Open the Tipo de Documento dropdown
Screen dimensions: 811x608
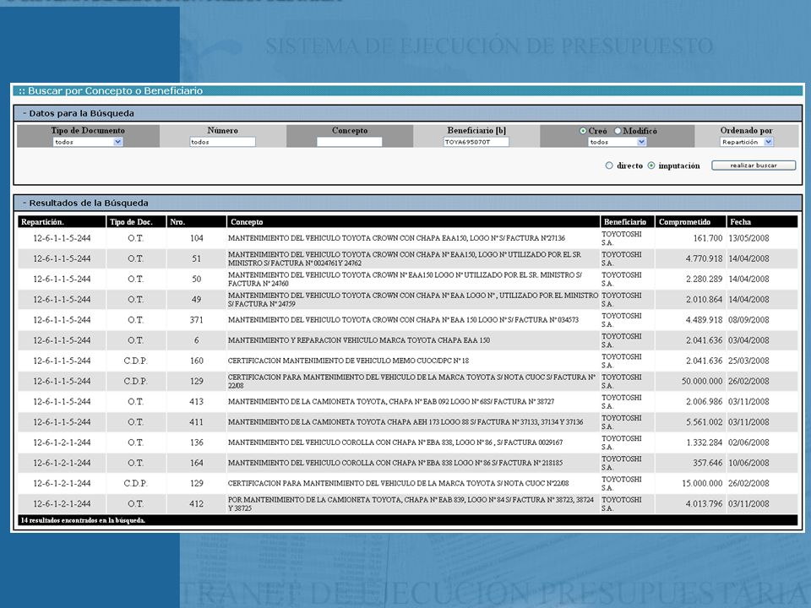click(x=87, y=142)
